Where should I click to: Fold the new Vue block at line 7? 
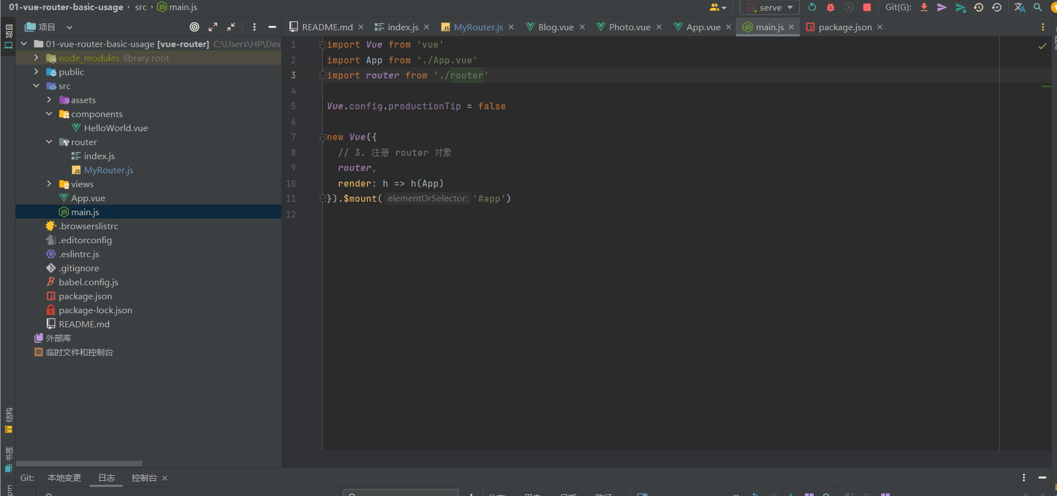tap(322, 137)
